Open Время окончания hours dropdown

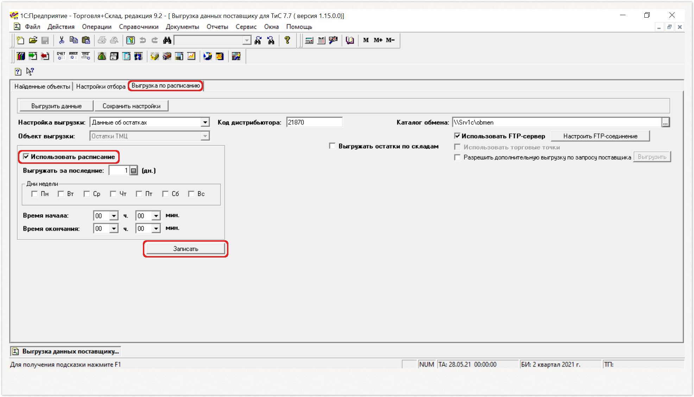[114, 229]
